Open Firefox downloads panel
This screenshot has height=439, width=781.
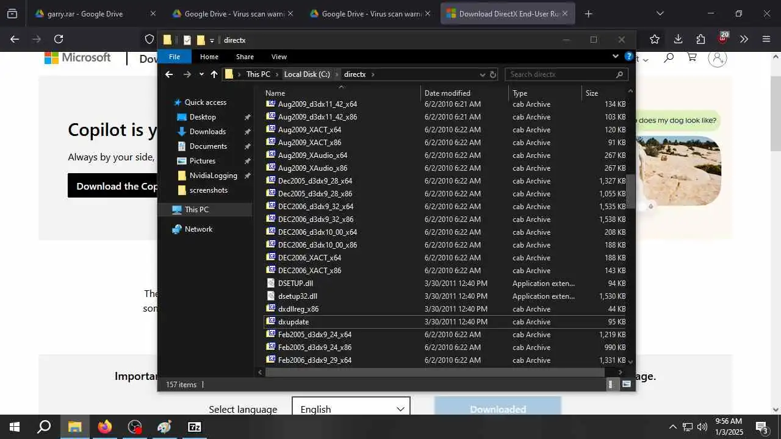(x=678, y=39)
